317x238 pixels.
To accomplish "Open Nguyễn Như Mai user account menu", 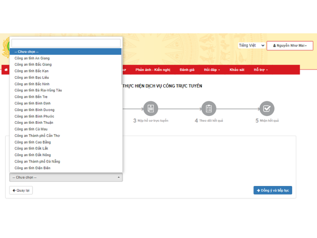I will tap(290, 46).
